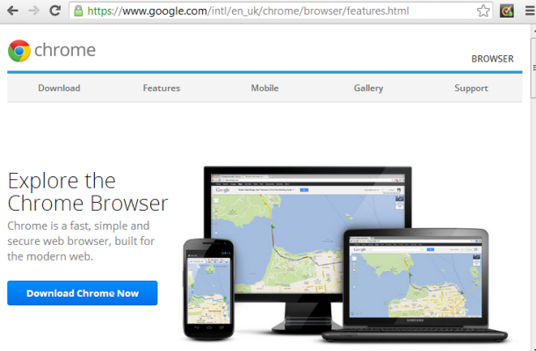Viewport: 536px width, 351px height.
Task: Open the Download tab
Action: tap(59, 88)
